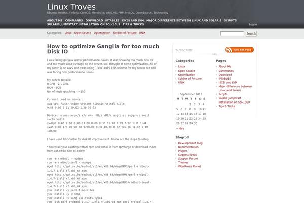Open ISCSI and LVM in sidebar Pages
Viewport: 304px width, 203px height.
coord(228,83)
